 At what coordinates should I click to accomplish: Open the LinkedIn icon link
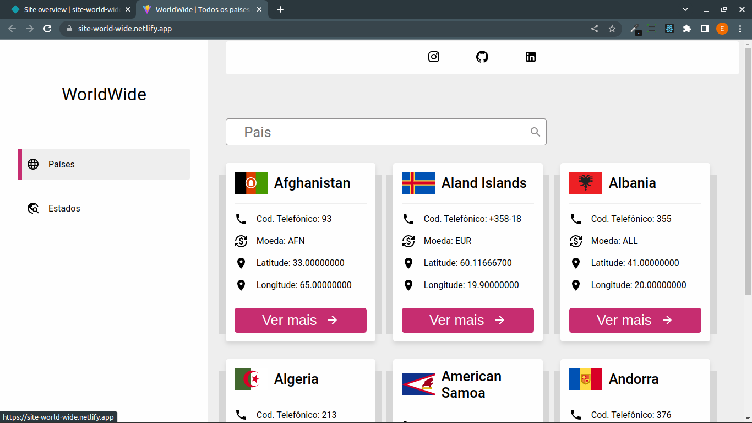[531, 57]
